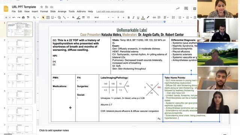Open 'Last edit was seconds ago' link
Image resolution: width=240 pixels, height=135 pixels.
coord(110,12)
